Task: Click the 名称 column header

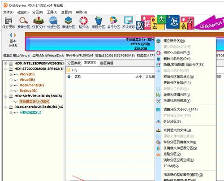Action: point(78,77)
